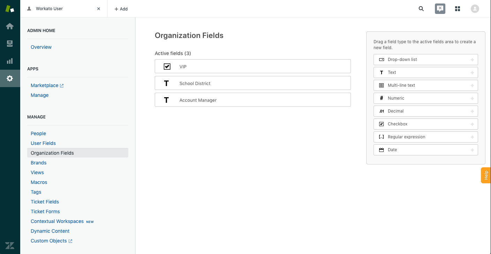This screenshot has height=254, width=491.
Task: Open the reporting bar-chart icon
Action: coord(10,61)
